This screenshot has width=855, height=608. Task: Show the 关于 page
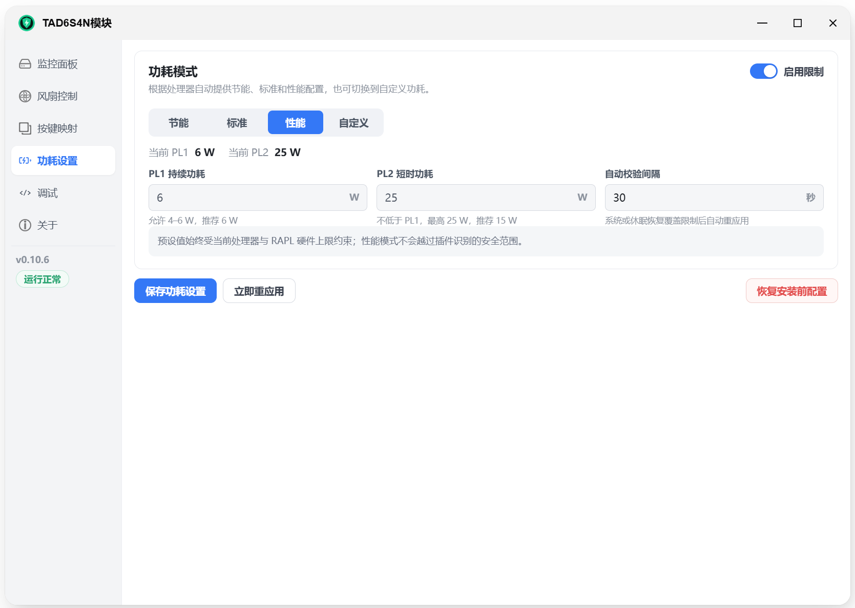pos(63,225)
